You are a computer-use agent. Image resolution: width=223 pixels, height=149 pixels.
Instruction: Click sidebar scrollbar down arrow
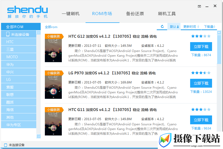click(39, 136)
